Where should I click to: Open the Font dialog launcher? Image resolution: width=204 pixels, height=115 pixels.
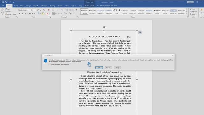pyautogui.click(x=50, y=17)
